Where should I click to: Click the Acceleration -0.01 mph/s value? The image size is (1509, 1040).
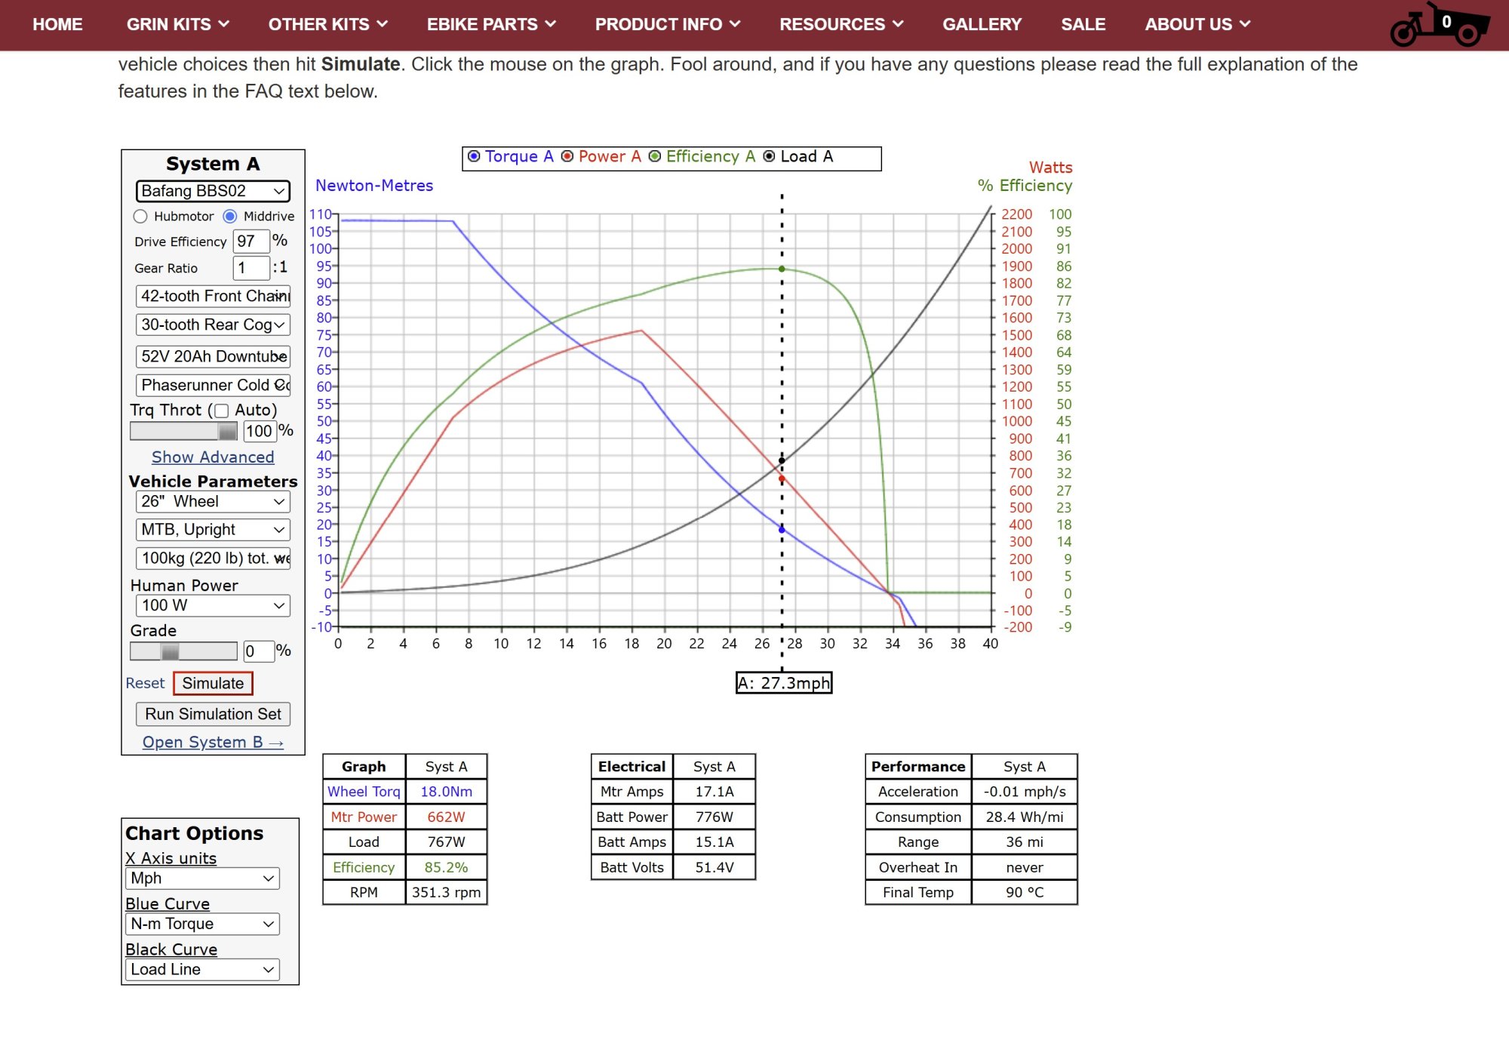tap(1024, 792)
